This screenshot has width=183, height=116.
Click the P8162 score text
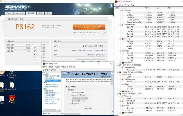click(x=25, y=27)
